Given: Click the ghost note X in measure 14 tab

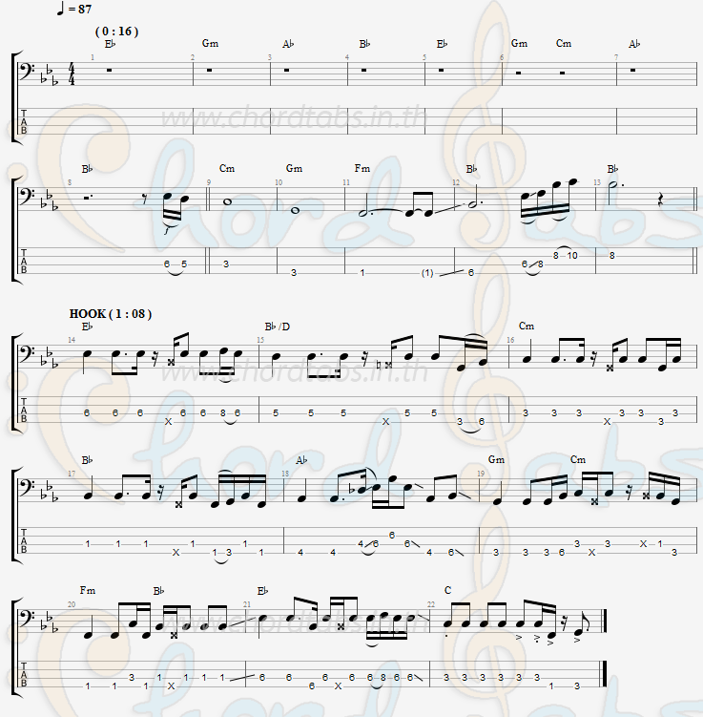Looking at the screenshot, I should [x=168, y=422].
